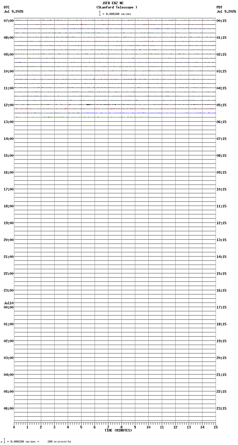
Task: Click the top-right 'PDT' timezone label
Action: pyautogui.click(x=219, y=7)
